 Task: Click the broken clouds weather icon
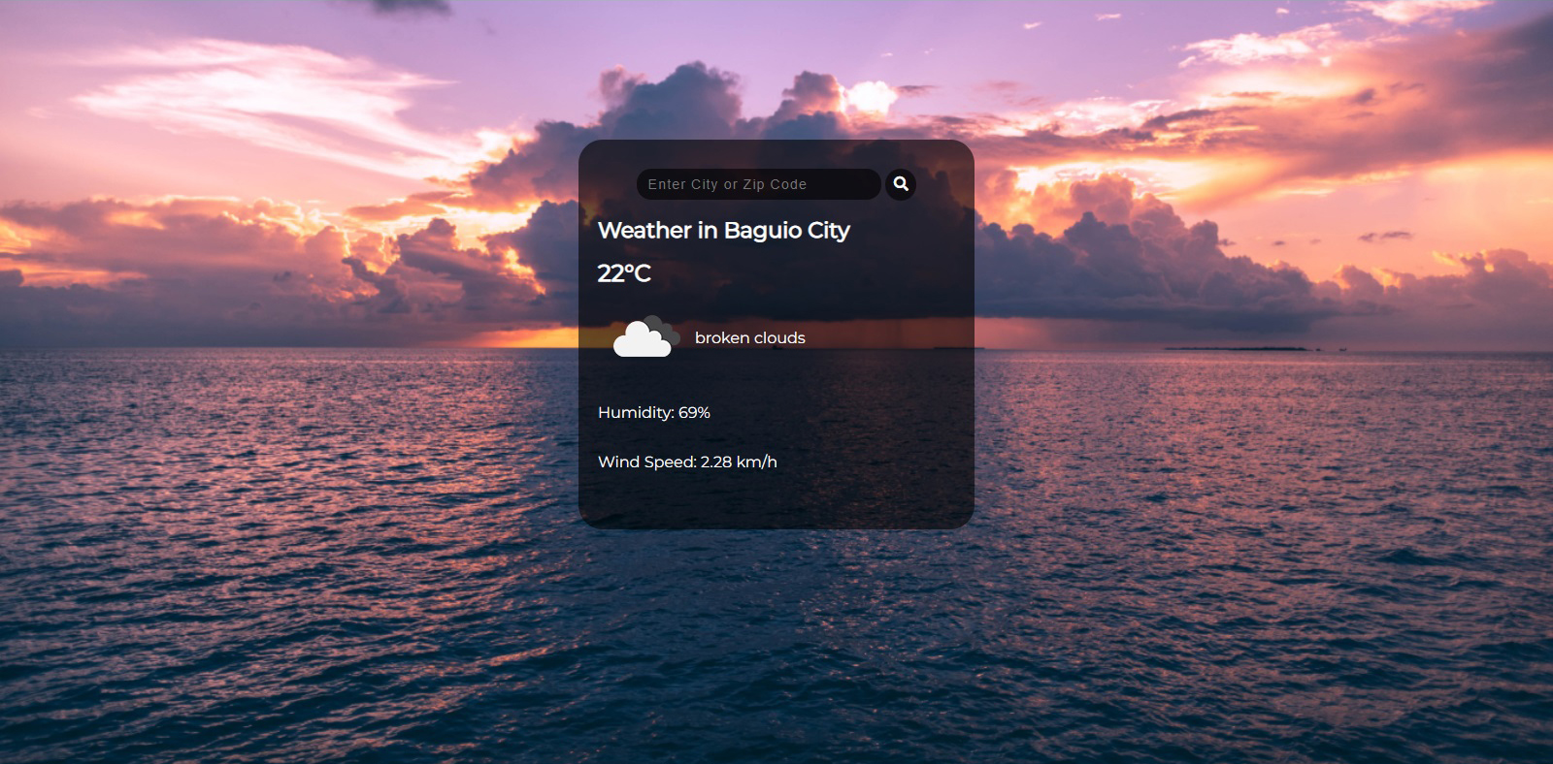point(645,337)
